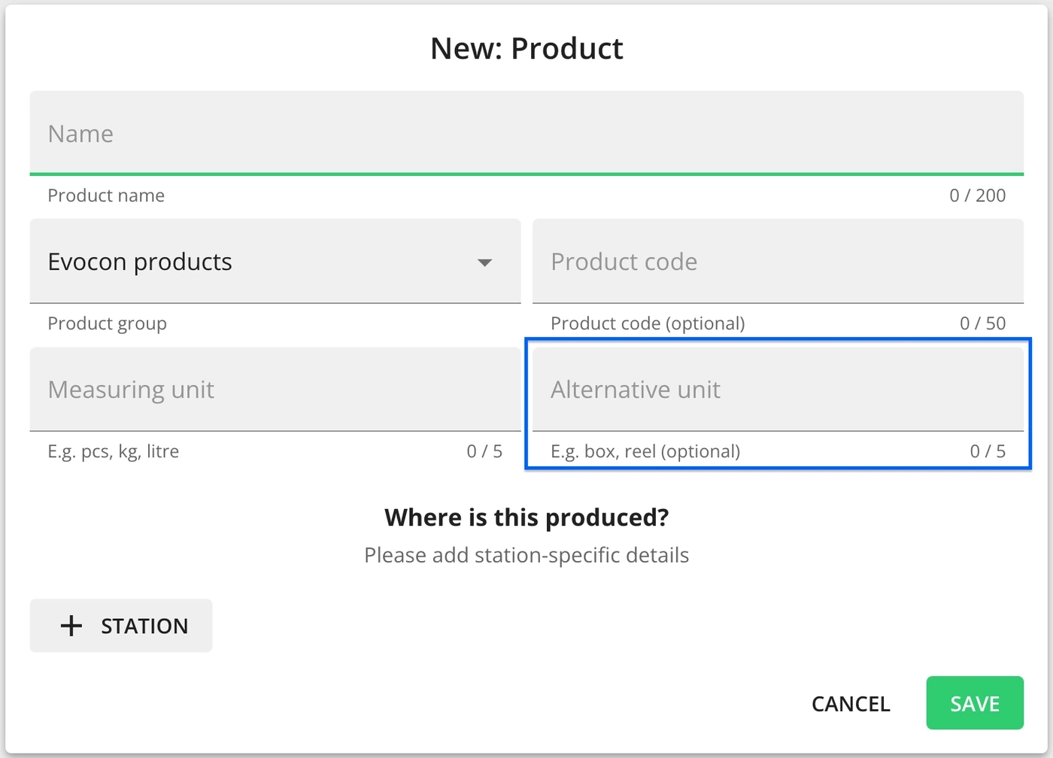Click the Measuring unit field
The image size is (1053, 758).
(275, 389)
